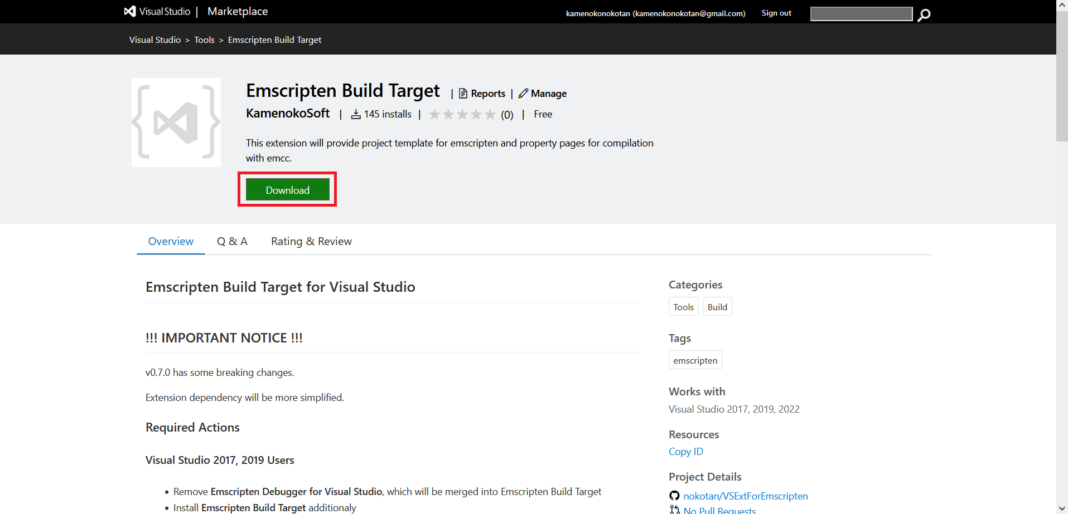Open the Marketplace home link
Image resolution: width=1068 pixels, height=514 pixels.
pyautogui.click(x=238, y=11)
